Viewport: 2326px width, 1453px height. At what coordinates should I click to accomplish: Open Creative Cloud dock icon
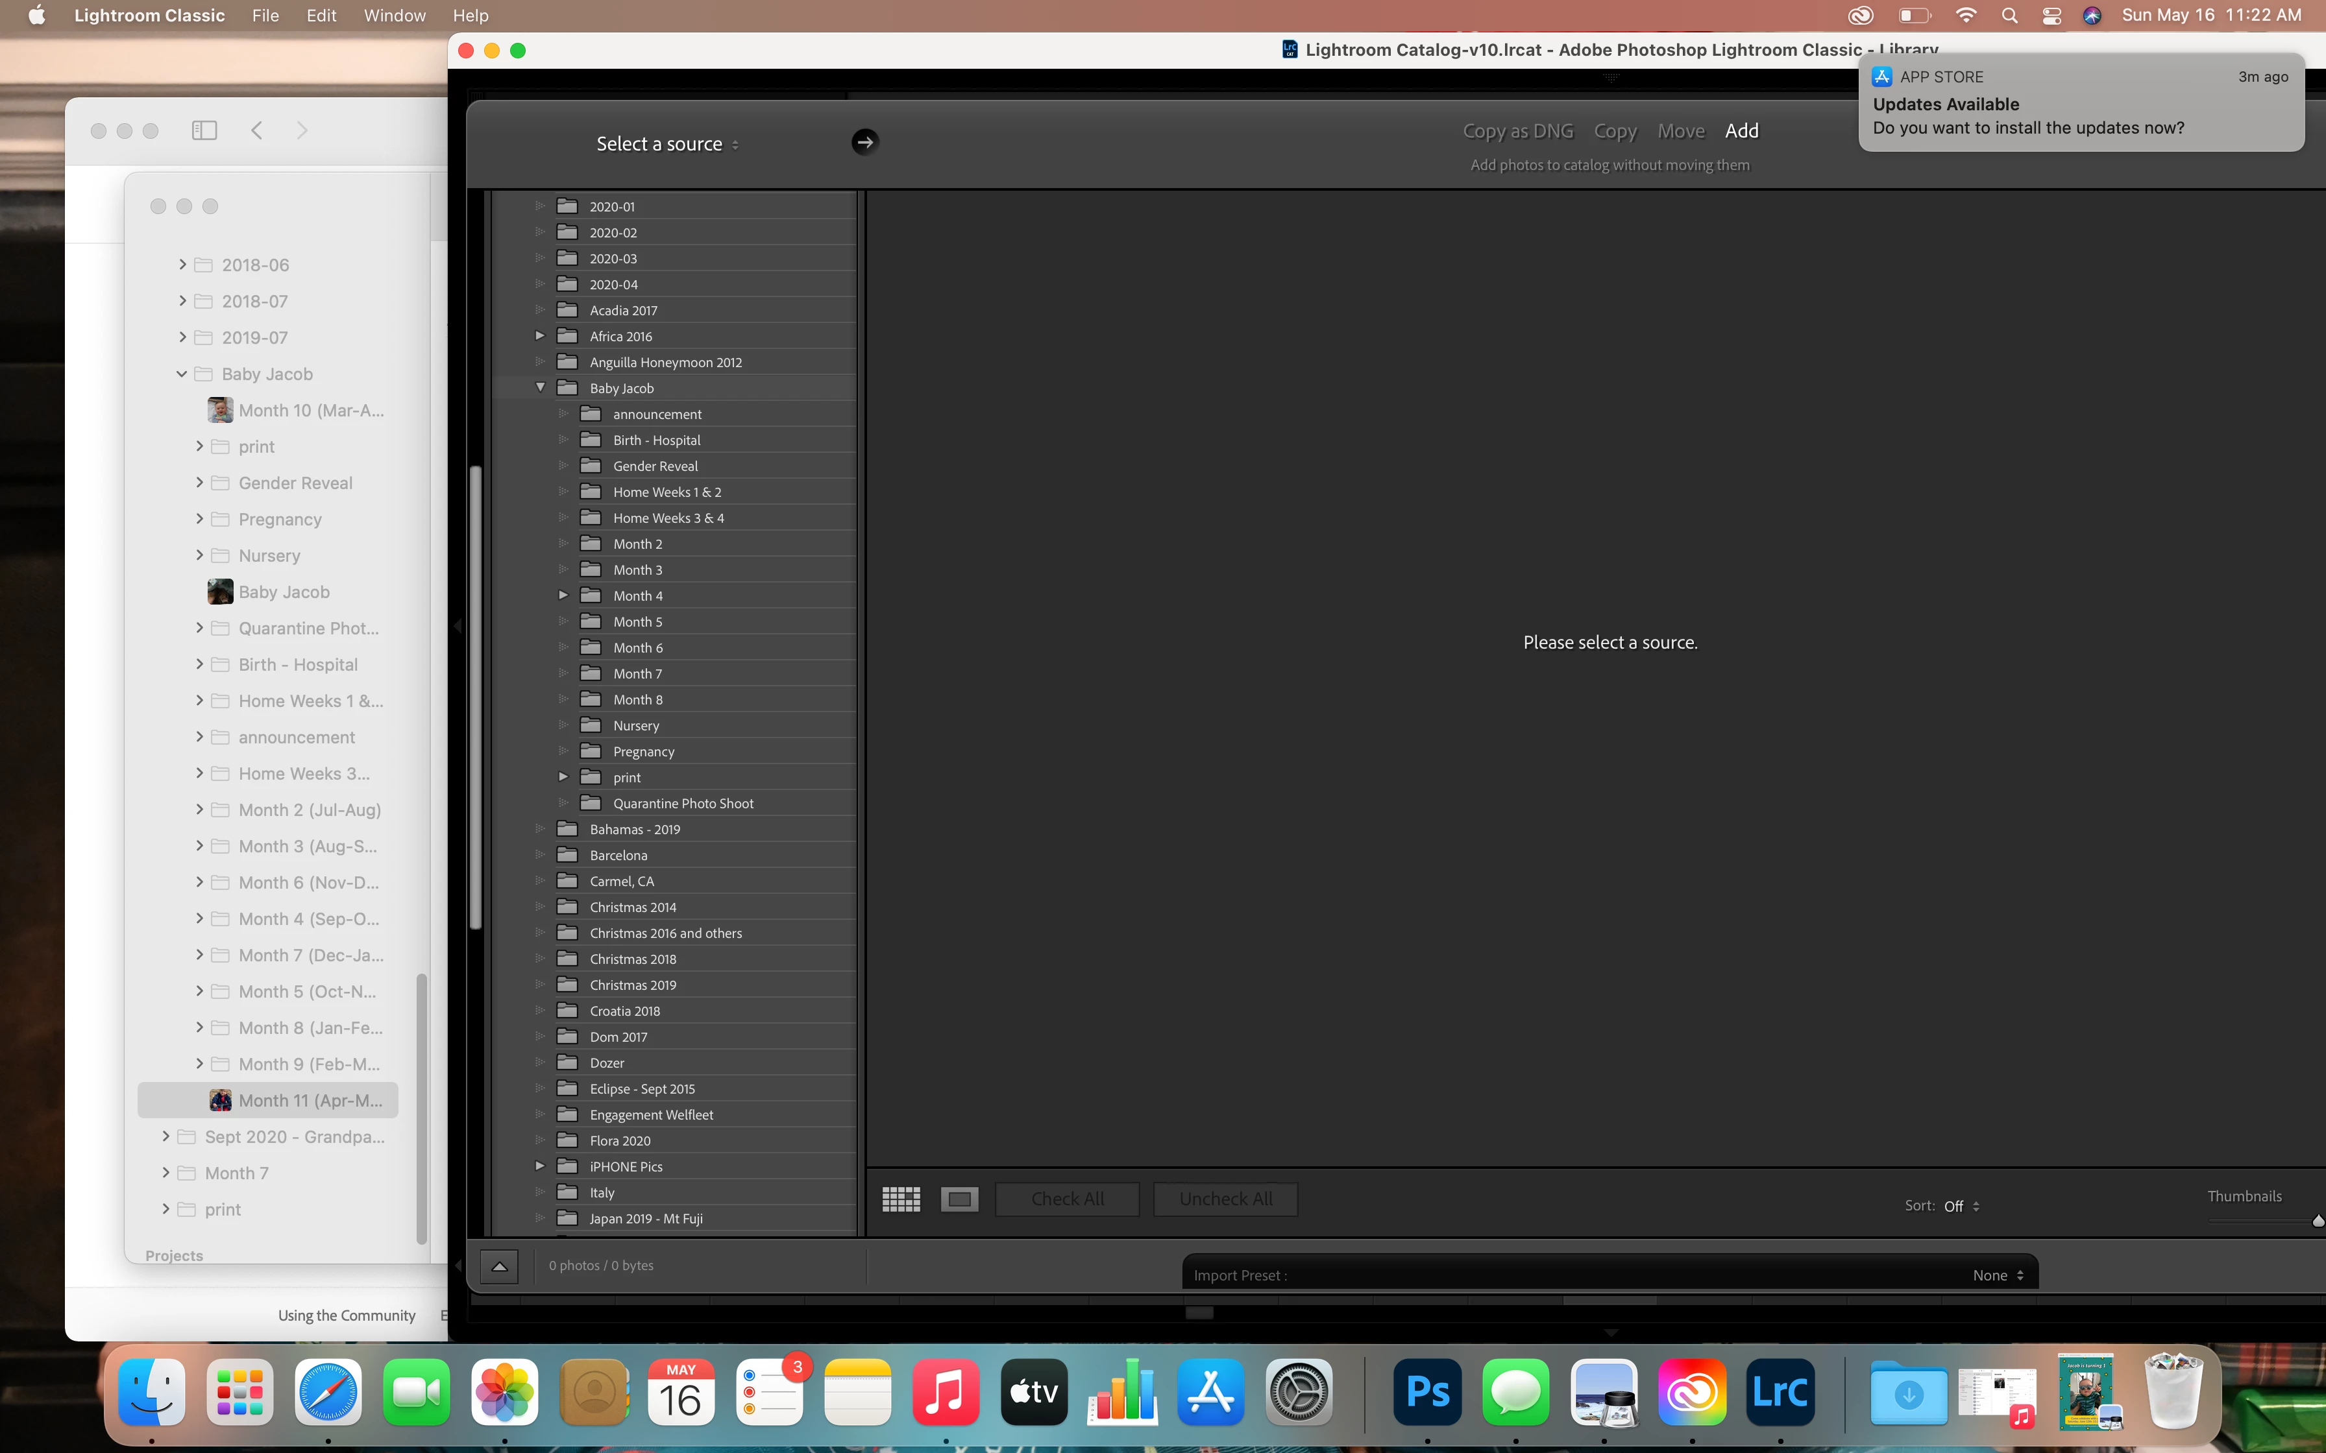pos(1692,1391)
